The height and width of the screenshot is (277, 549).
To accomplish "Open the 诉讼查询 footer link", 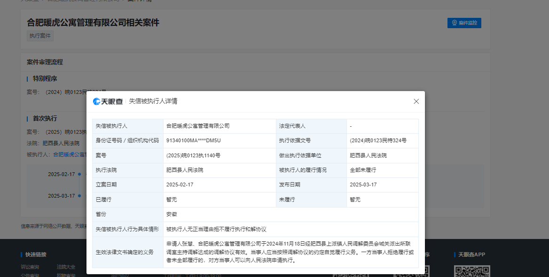I will (x=30, y=267).
